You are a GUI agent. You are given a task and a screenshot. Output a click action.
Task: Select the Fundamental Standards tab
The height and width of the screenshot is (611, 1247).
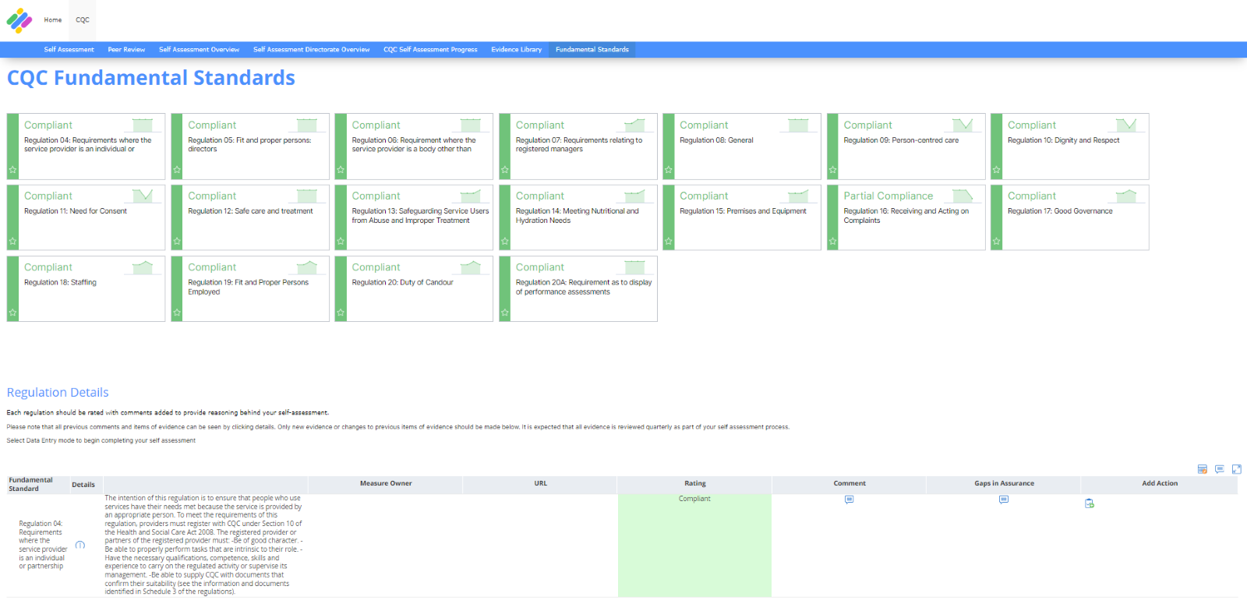592,49
